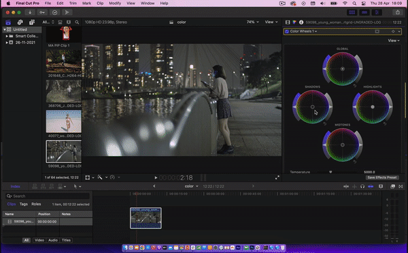
Task: Open the color inspector View dropdown
Action: pyautogui.click(x=394, y=41)
